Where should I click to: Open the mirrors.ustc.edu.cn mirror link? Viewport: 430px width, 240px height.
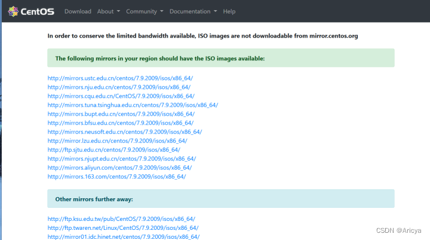(x=120, y=78)
